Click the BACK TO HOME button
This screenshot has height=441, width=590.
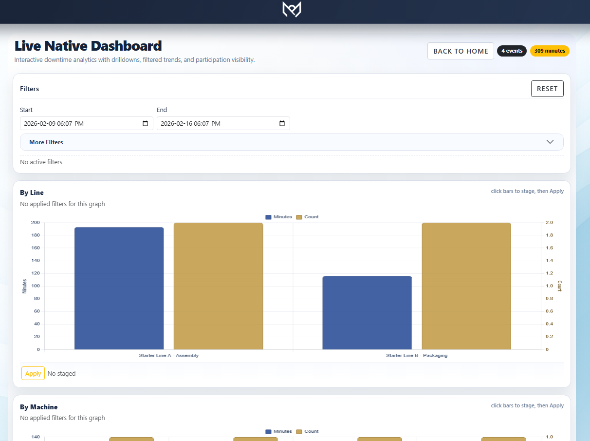click(x=460, y=51)
